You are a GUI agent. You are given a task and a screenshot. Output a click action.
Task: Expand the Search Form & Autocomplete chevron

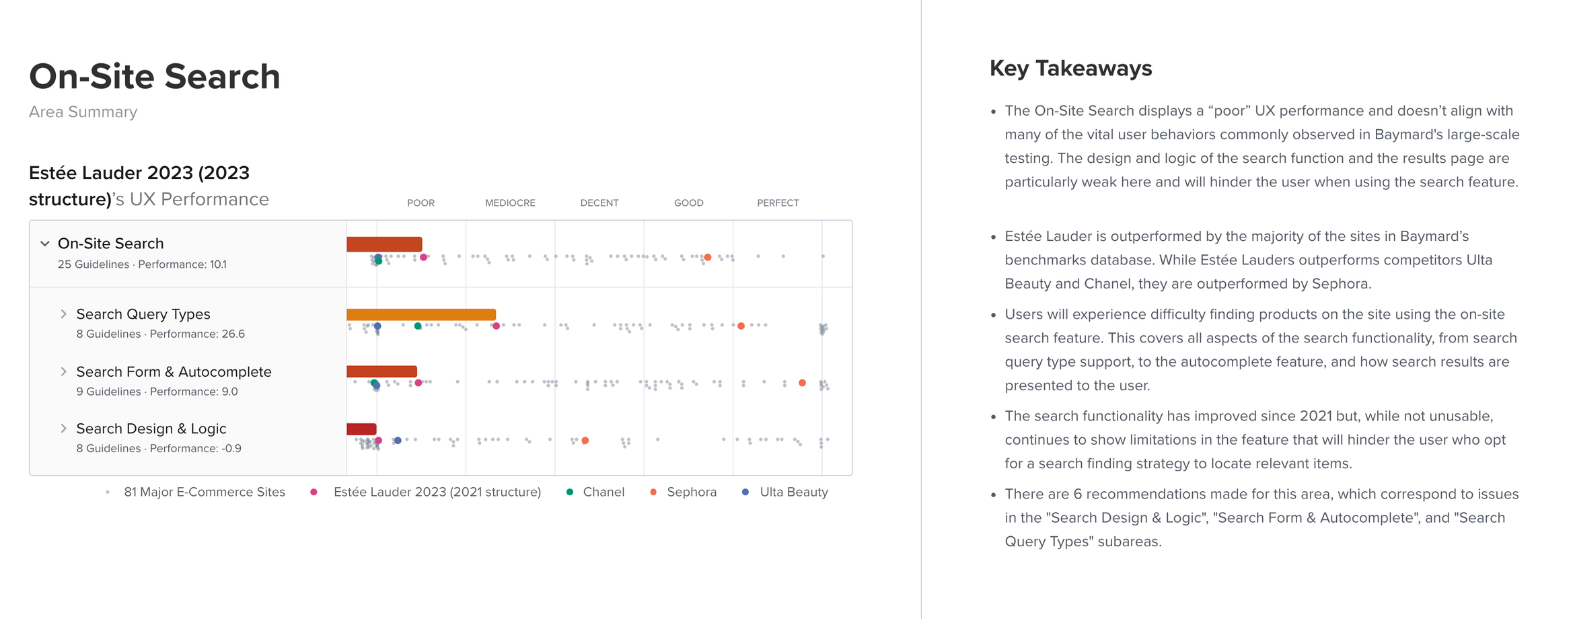63,371
